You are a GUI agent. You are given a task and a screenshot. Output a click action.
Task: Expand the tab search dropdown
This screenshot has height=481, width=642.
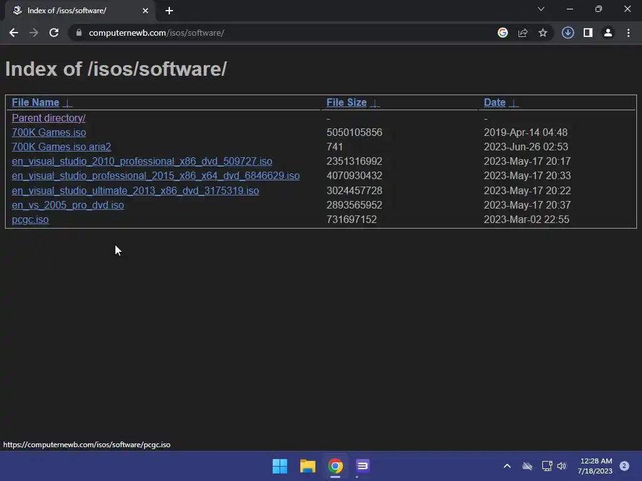click(541, 9)
